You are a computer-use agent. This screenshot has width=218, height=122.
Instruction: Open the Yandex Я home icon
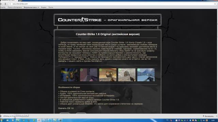[5, 4]
